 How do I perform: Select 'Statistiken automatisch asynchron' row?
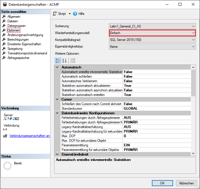(x=126, y=90)
